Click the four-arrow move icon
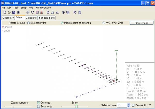This screenshot has height=109, width=155. (28, 12)
